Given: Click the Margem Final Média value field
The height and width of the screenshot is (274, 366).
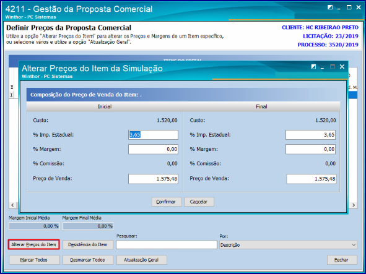Looking at the screenshot, I should point(88,226).
